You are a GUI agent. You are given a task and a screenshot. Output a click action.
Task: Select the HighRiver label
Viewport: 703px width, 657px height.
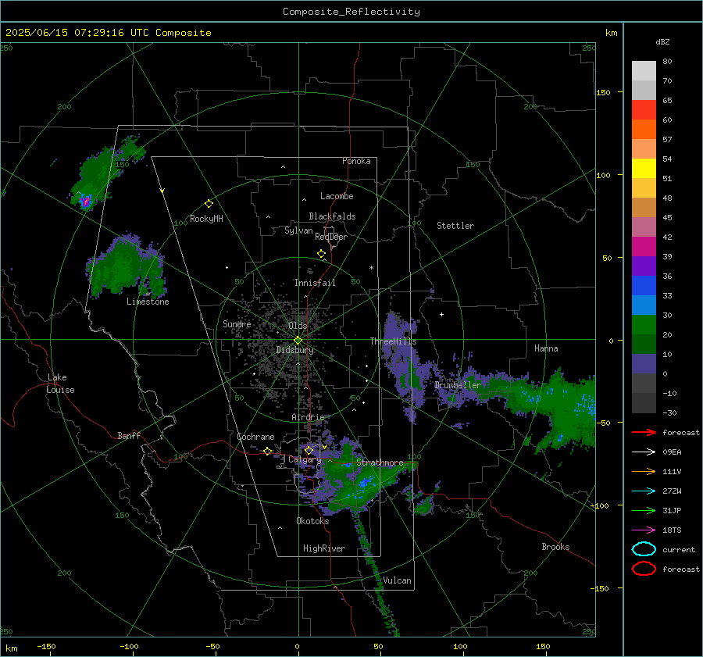pos(324,548)
